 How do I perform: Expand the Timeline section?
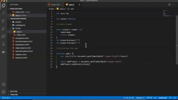coord(14,94)
